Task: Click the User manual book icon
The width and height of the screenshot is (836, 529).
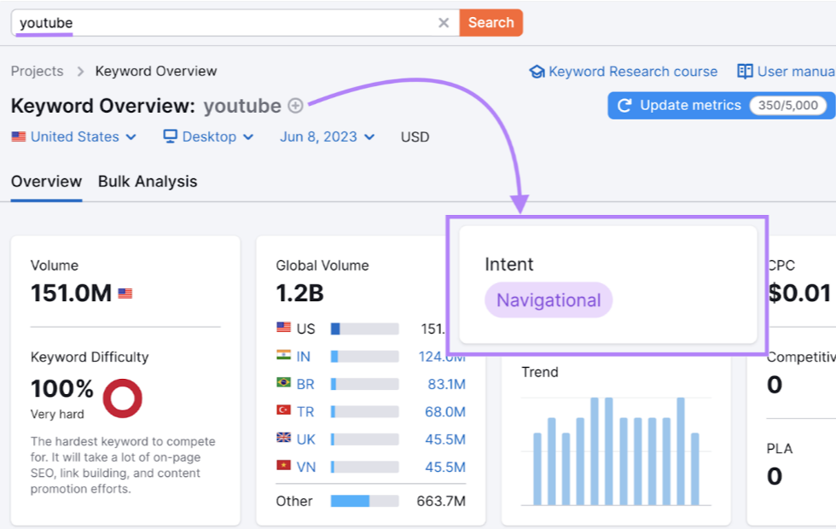Action: click(x=745, y=71)
